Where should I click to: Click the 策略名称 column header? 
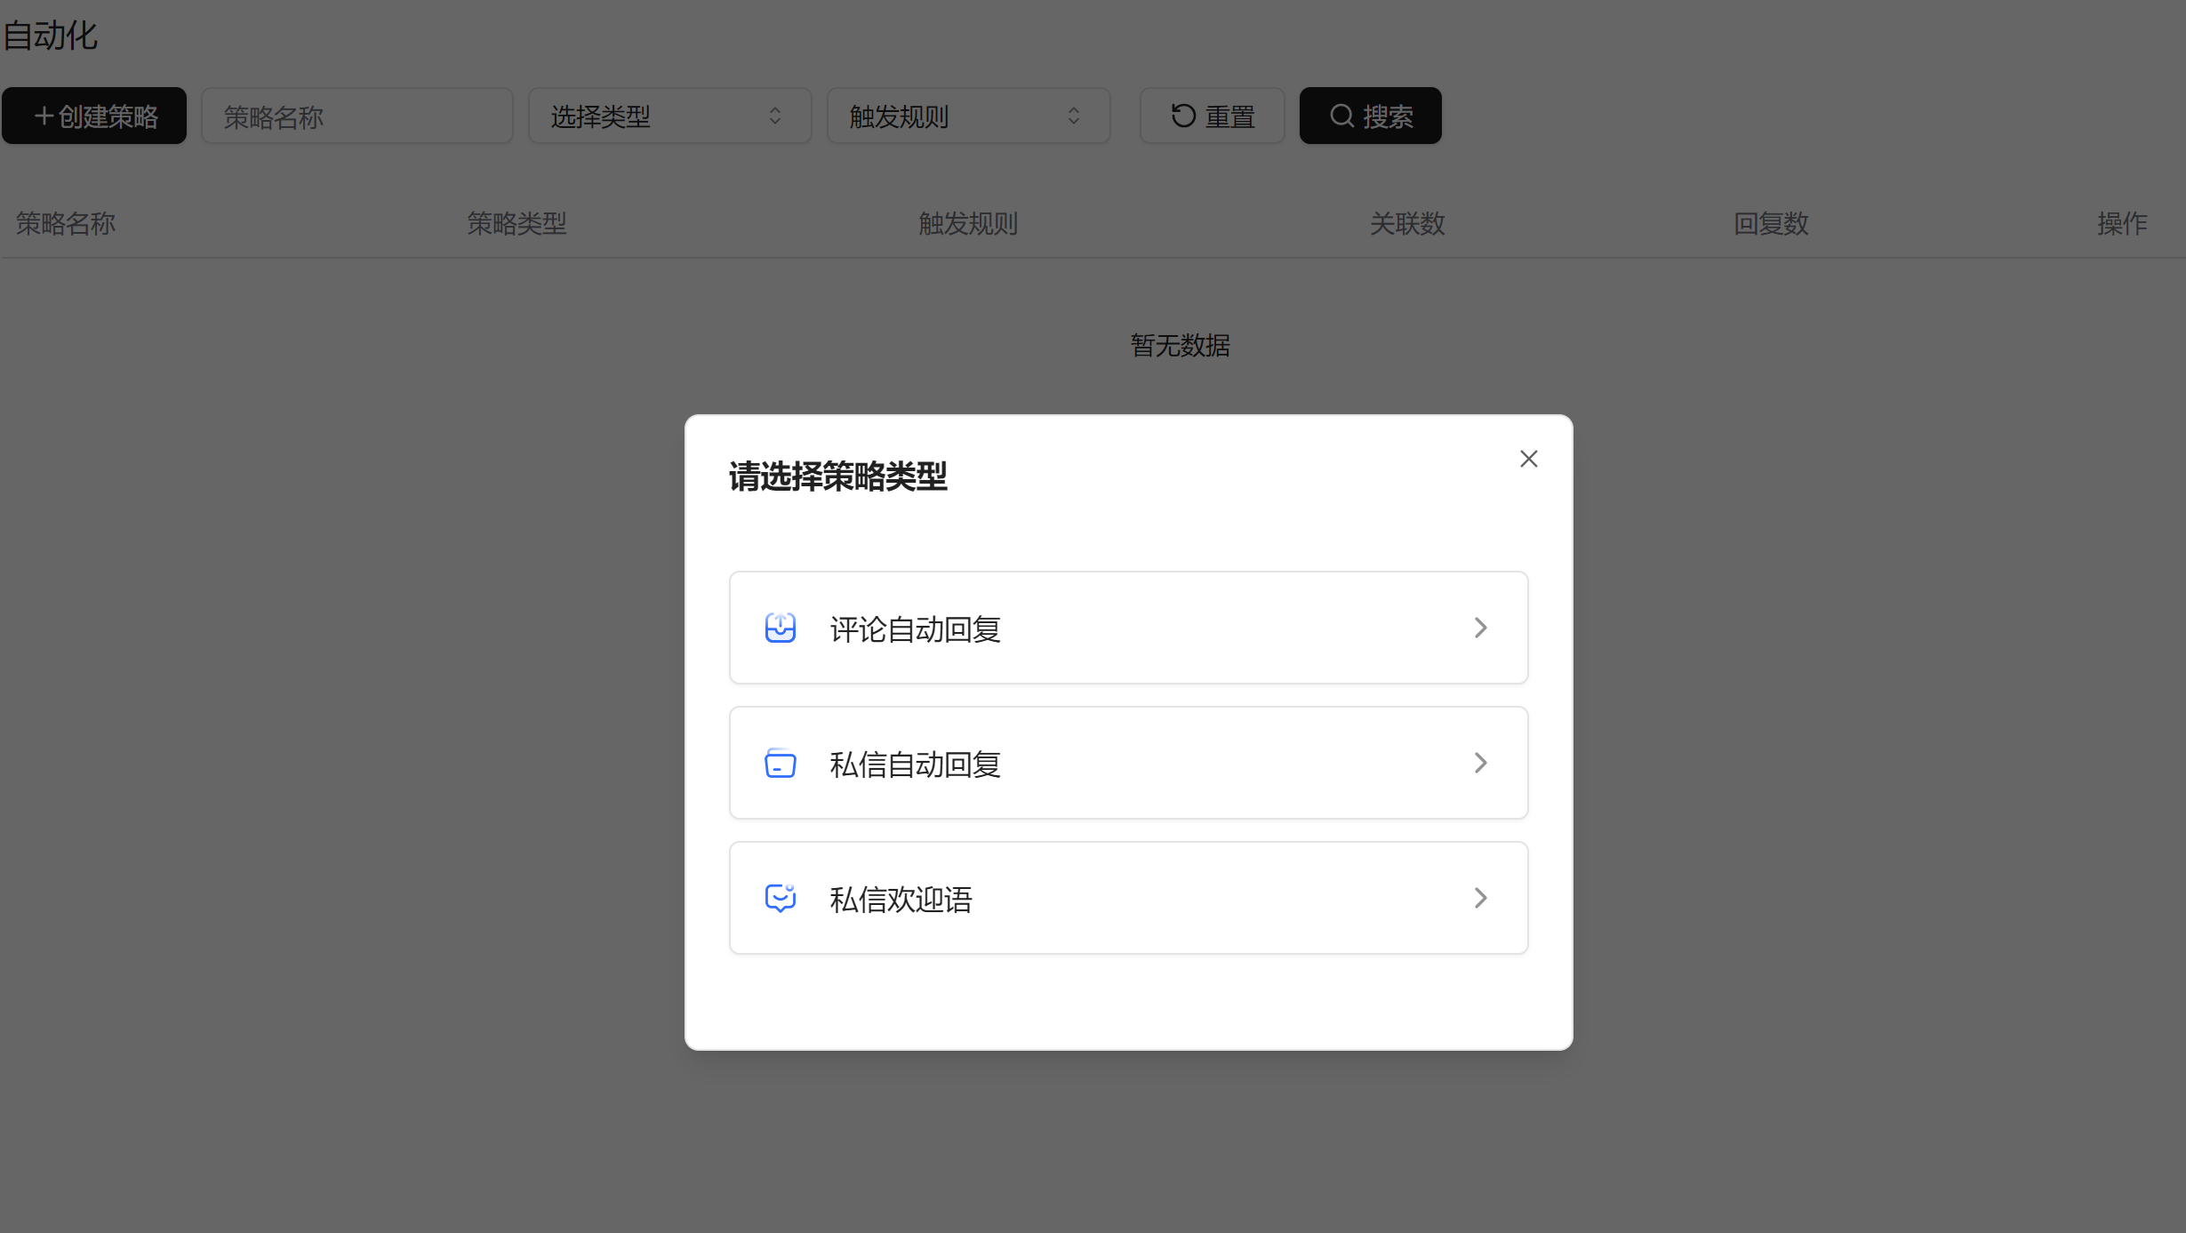tap(66, 223)
